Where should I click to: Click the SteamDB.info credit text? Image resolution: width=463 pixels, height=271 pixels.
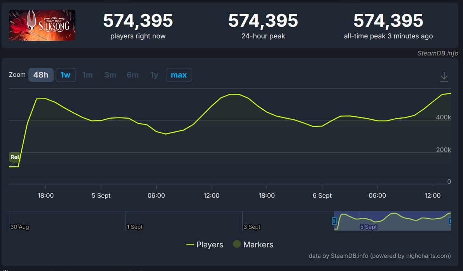[438, 54]
